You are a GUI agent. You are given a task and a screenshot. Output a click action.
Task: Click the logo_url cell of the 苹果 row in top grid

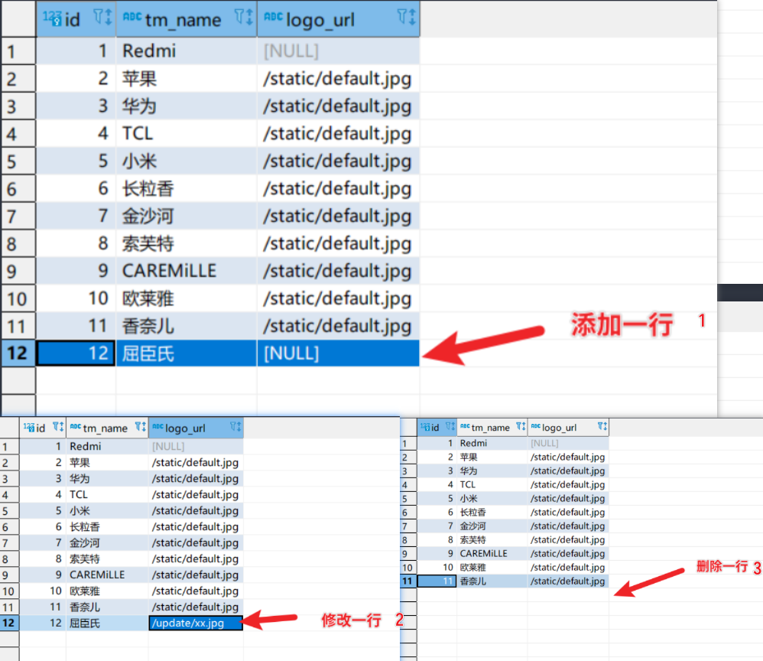[x=338, y=79]
